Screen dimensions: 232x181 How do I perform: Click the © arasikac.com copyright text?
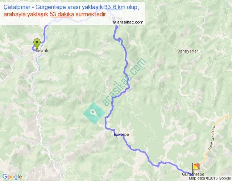click(x=128, y=22)
